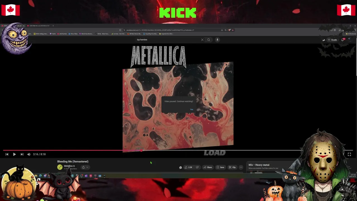Open 'IMDb: Ratings' bookmark
The width and height of the screenshot is (357, 201).
[41, 34]
